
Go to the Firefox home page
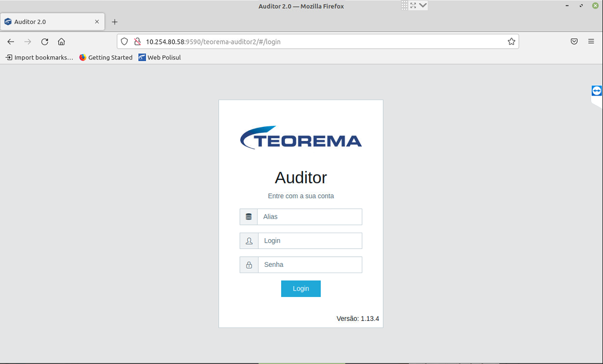(x=62, y=42)
